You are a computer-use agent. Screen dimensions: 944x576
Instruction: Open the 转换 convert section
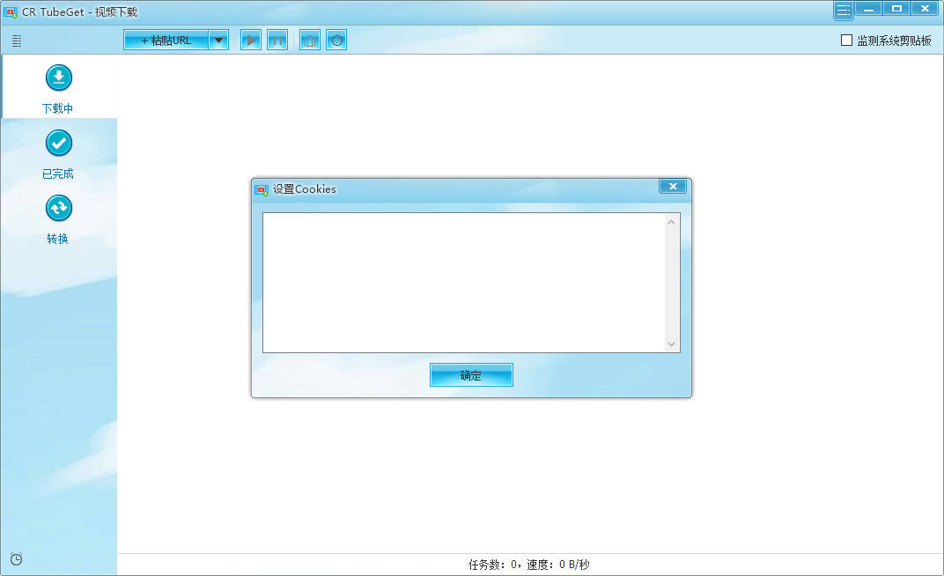(x=58, y=218)
